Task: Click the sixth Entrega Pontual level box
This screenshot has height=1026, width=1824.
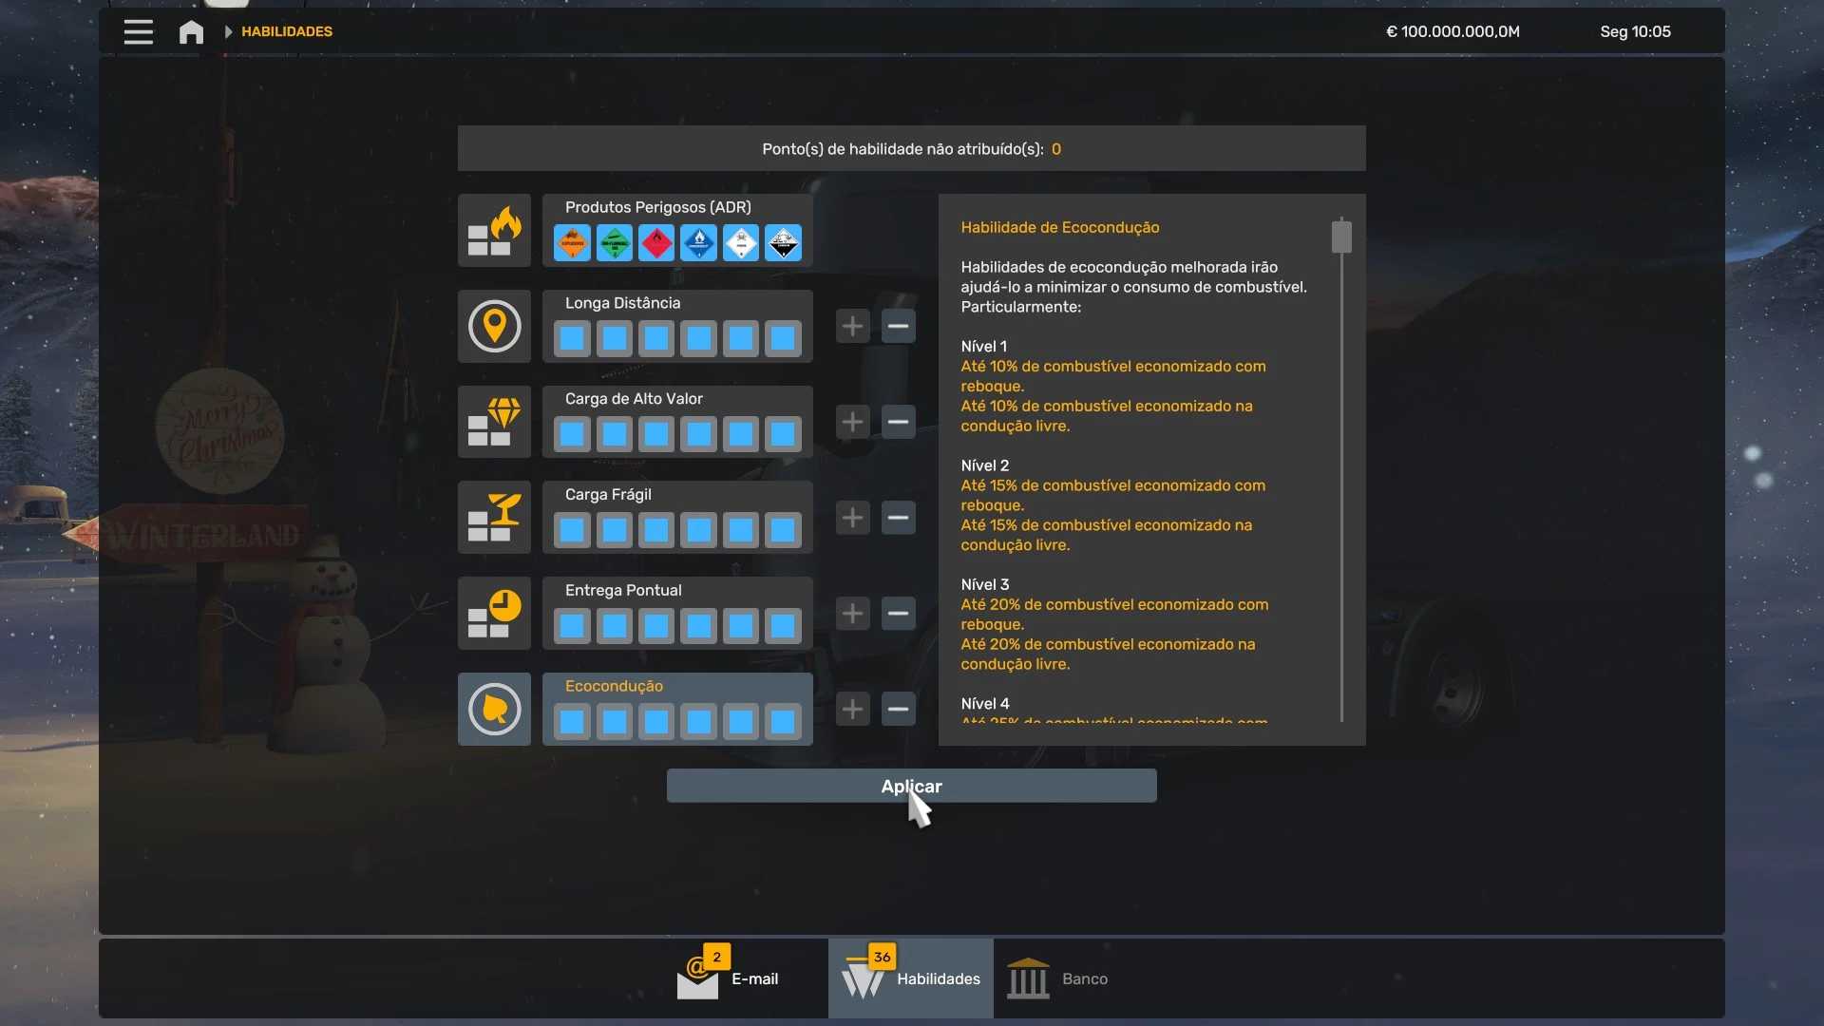Action: tap(783, 626)
